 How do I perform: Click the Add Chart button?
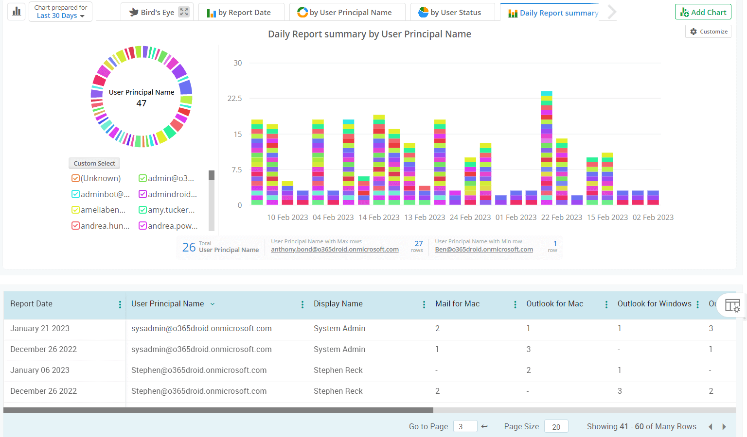point(703,11)
